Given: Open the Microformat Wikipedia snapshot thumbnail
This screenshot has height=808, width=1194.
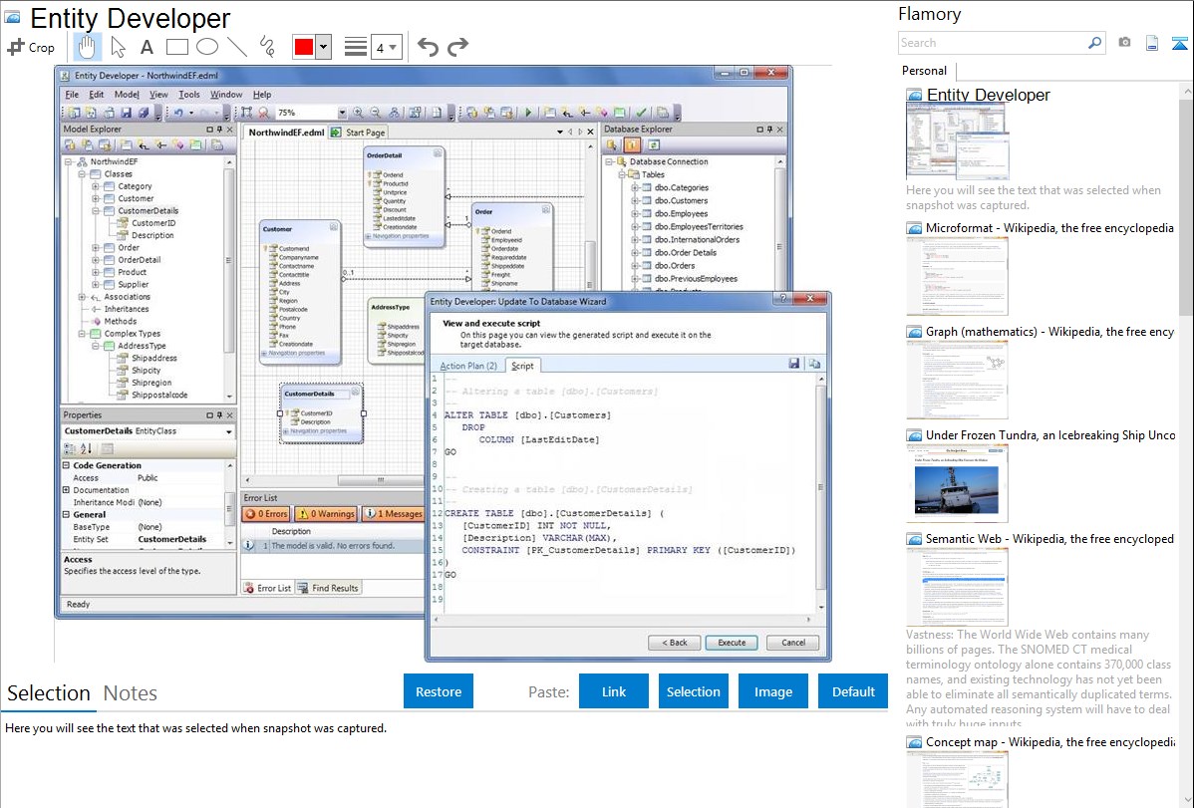Looking at the screenshot, I should [957, 276].
